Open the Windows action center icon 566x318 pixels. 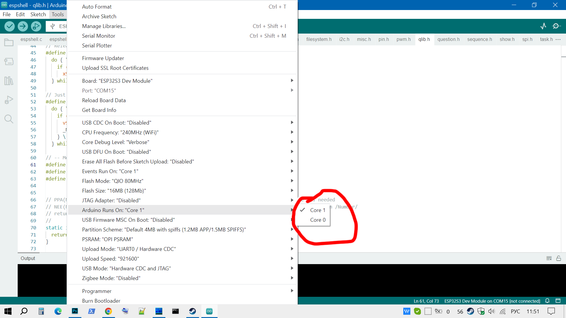[551, 311]
